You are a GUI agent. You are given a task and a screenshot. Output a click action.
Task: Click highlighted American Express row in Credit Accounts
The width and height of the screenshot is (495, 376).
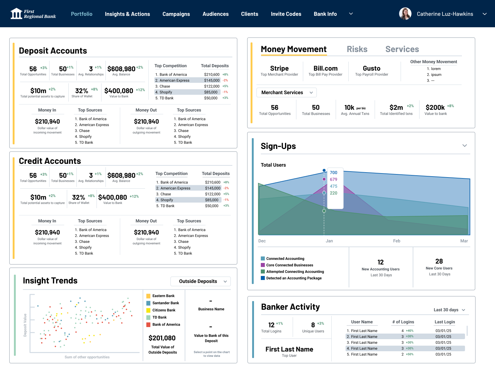(x=188, y=188)
